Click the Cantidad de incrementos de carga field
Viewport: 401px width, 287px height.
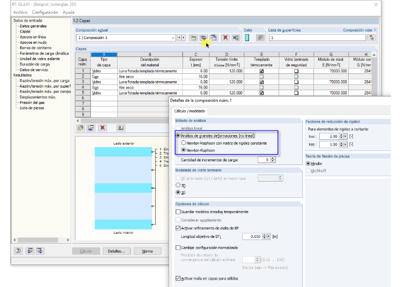(x=264, y=160)
